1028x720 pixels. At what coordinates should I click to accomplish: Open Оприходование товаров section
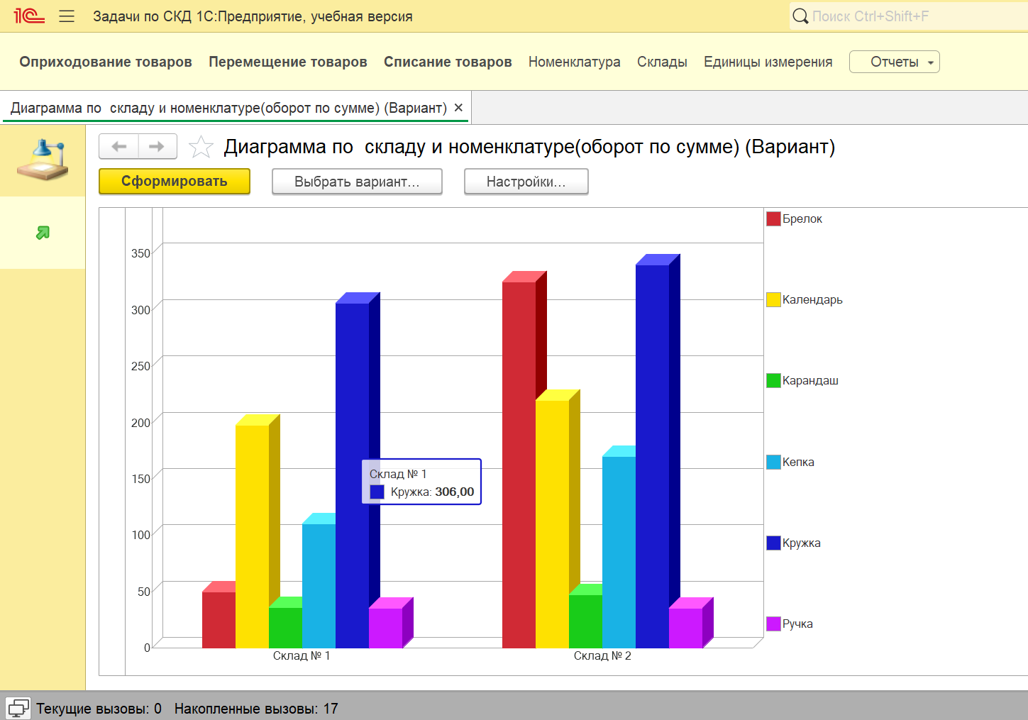[x=106, y=62]
